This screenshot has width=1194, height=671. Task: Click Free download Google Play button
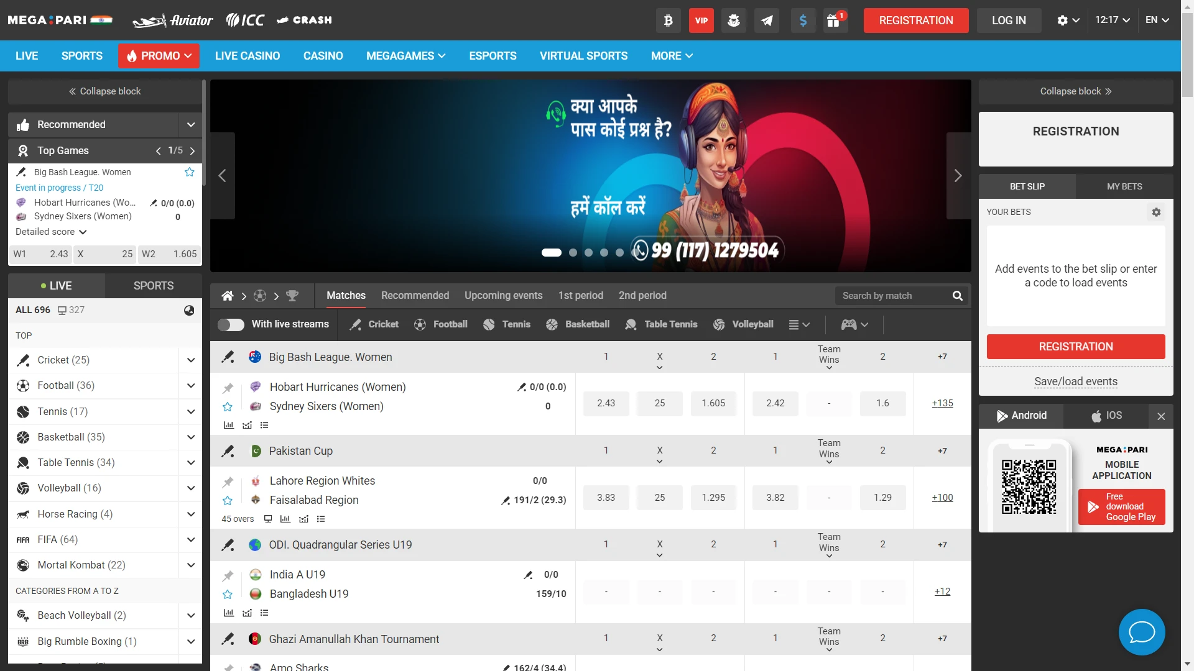[x=1121, y=507]
